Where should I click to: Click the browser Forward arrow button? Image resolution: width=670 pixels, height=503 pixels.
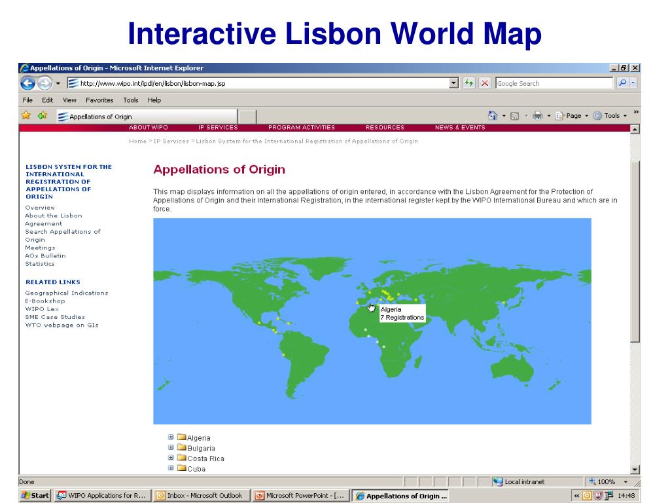pyautogui.click(x=44, y=83)
